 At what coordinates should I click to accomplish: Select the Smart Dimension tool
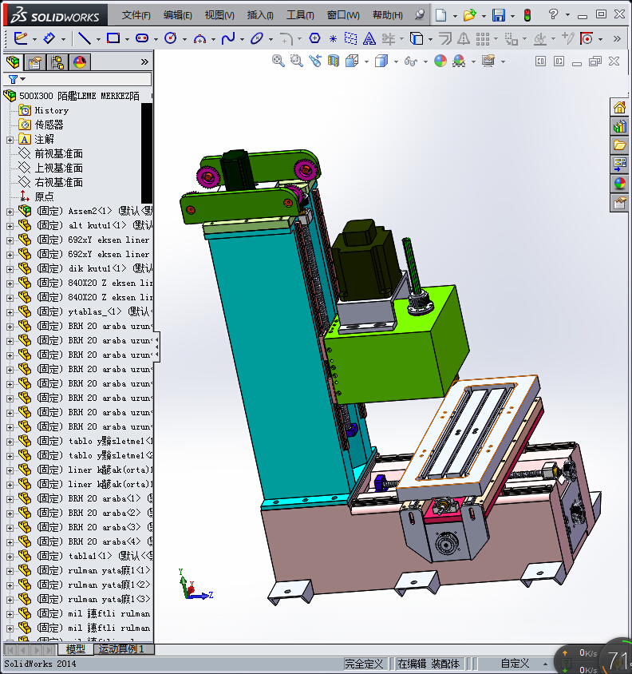(49, 38)
